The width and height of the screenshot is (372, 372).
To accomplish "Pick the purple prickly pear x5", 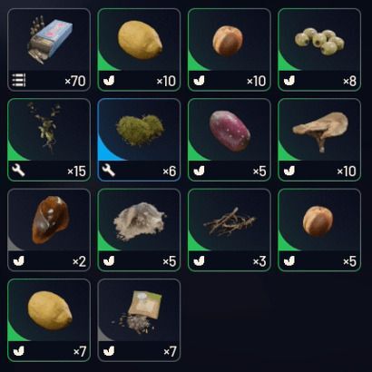I will (230, 140).
